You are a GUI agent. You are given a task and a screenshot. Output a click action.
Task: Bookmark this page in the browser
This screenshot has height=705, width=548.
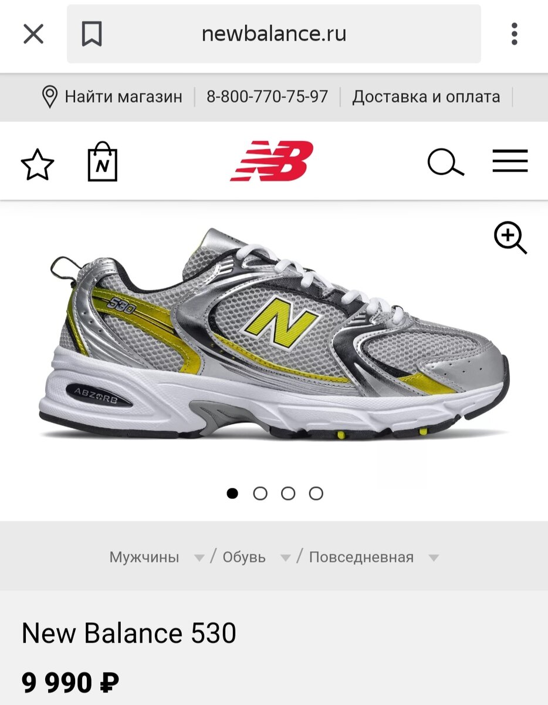(92, 34)
